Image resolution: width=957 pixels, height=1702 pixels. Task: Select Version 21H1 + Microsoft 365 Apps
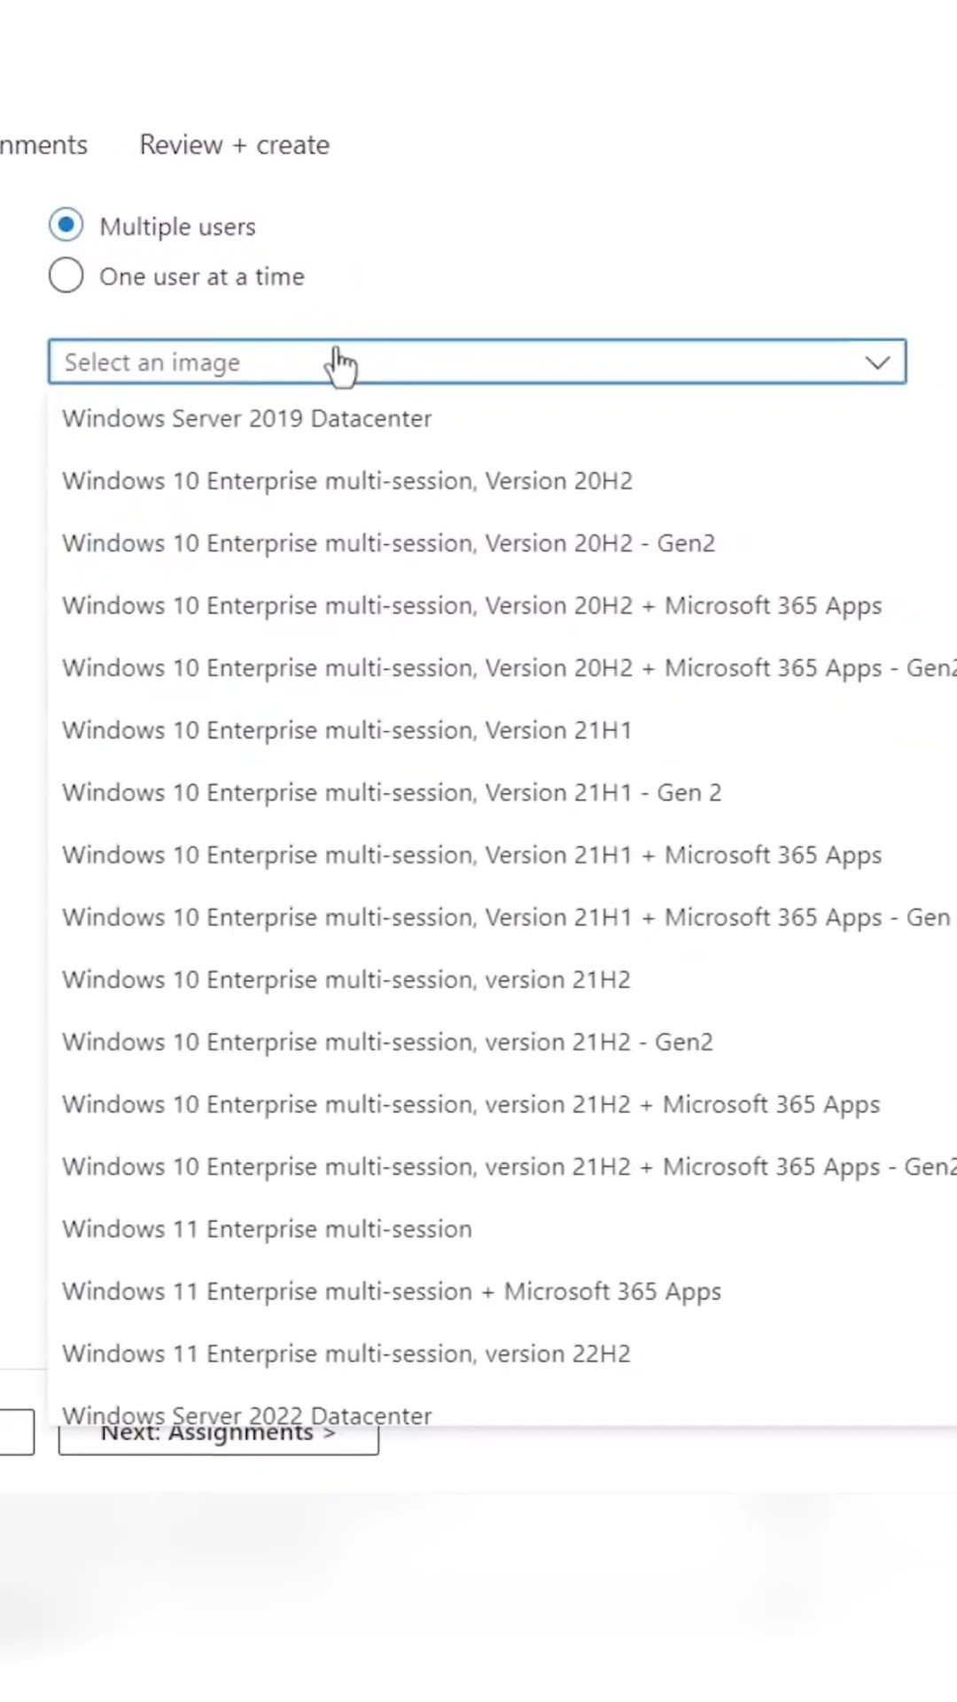tap(471, 855)
